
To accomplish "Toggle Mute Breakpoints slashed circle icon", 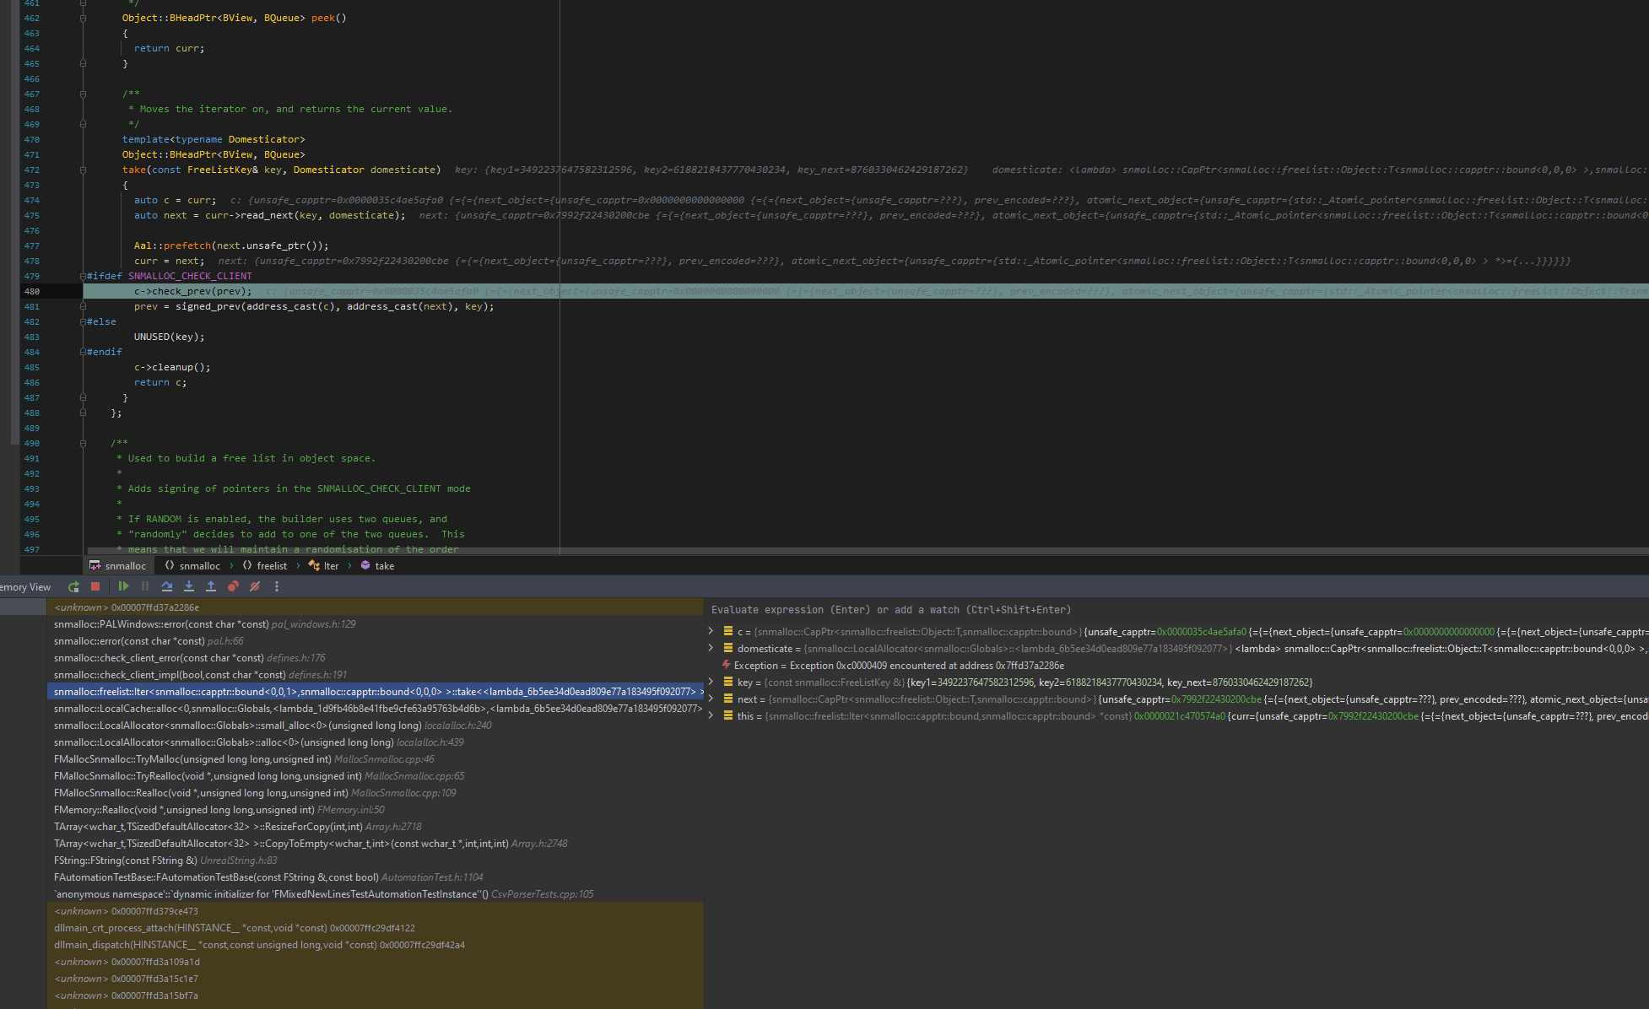I will click(255, 586).
